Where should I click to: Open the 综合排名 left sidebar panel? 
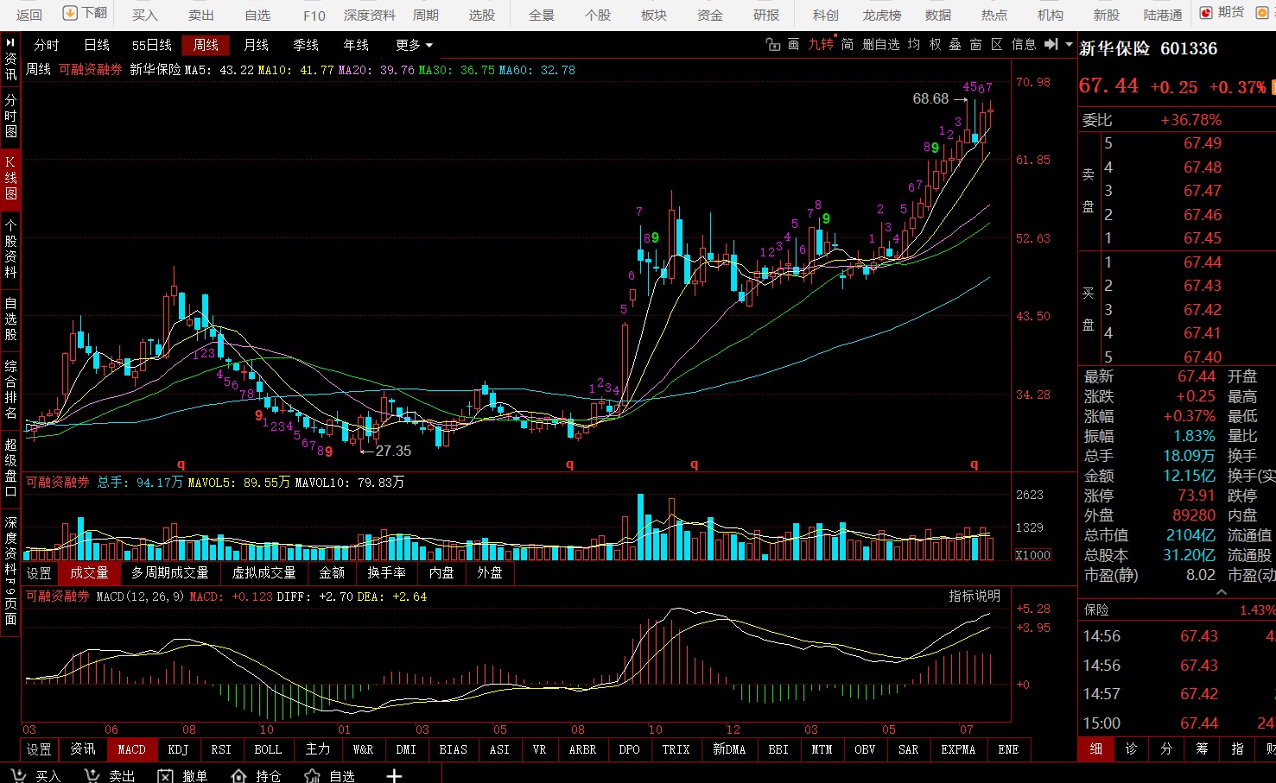tap(10, 389)
